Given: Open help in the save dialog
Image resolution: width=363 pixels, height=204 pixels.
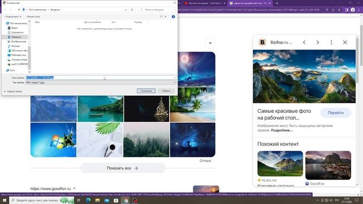Looking at the screenshot, I should [x=173, y=16].
